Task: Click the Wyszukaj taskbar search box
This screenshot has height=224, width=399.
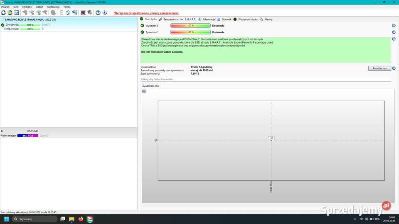Action: (x=35, y=219)
